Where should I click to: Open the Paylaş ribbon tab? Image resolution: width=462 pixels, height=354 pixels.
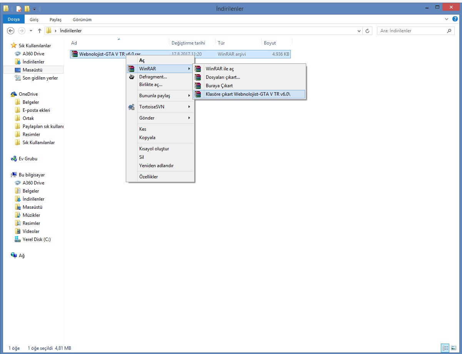(x=55, y=19)
